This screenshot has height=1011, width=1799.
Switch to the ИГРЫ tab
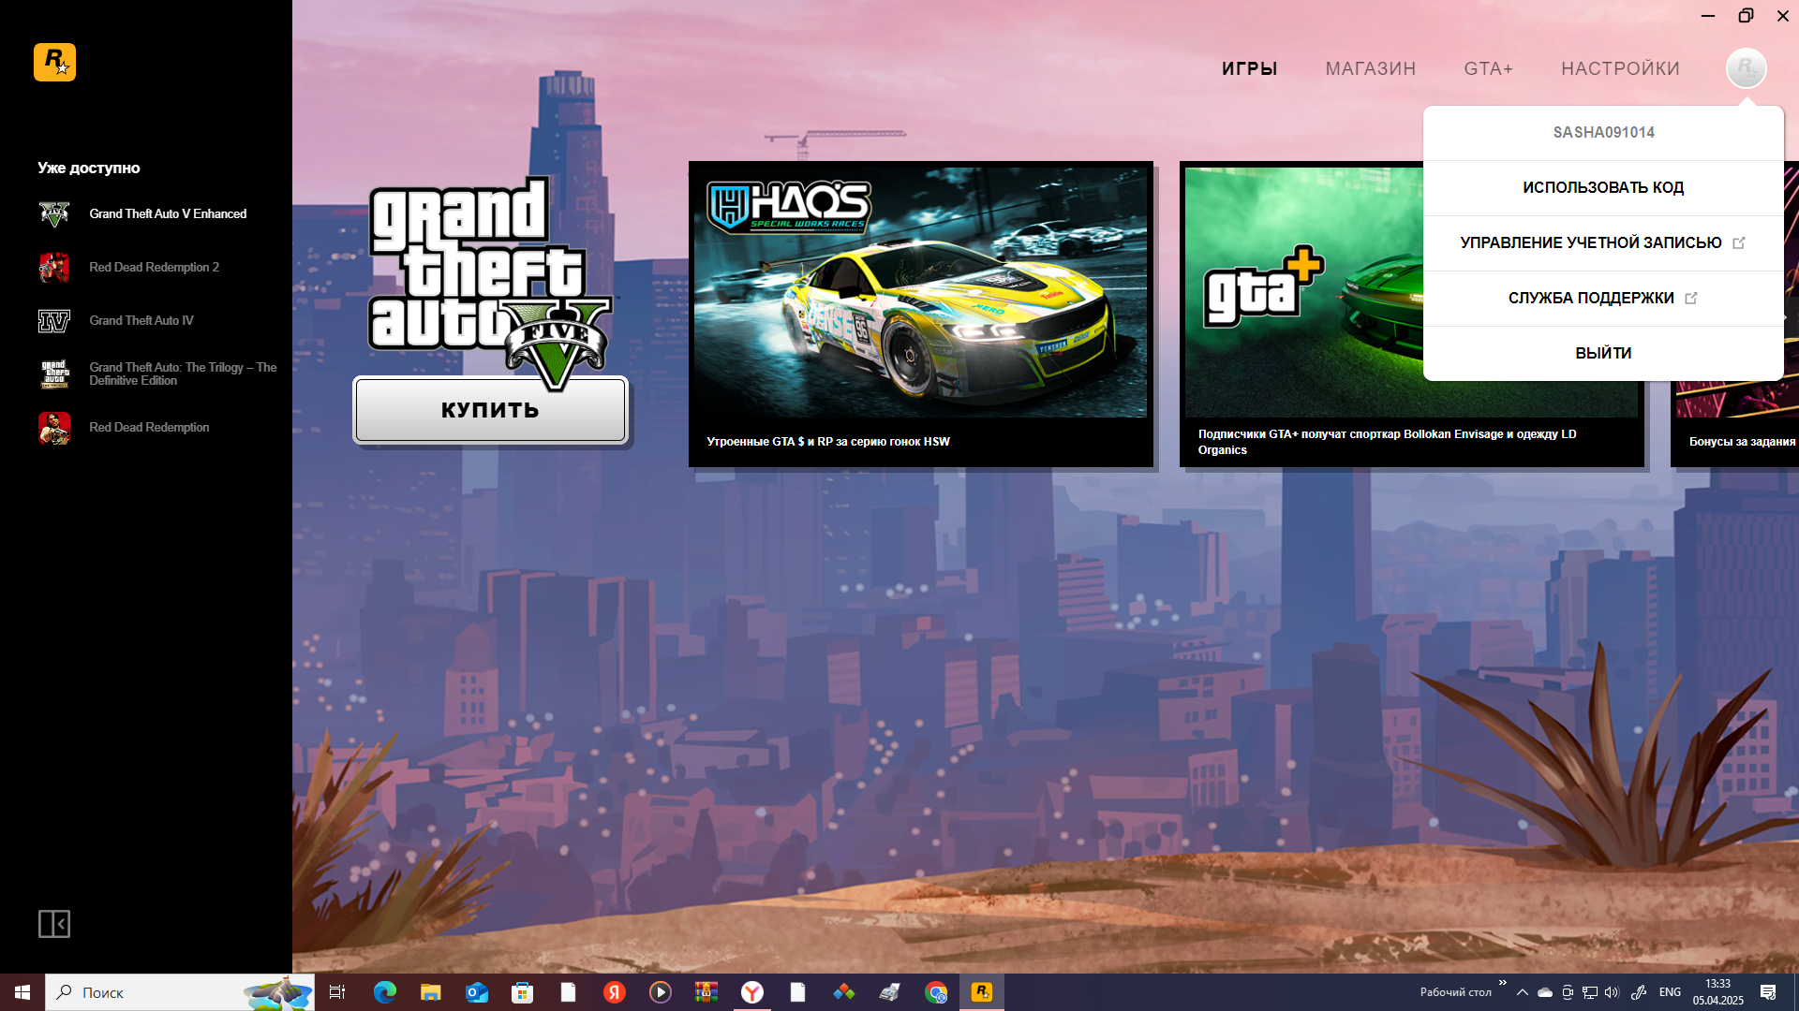tap(1249, 68)
